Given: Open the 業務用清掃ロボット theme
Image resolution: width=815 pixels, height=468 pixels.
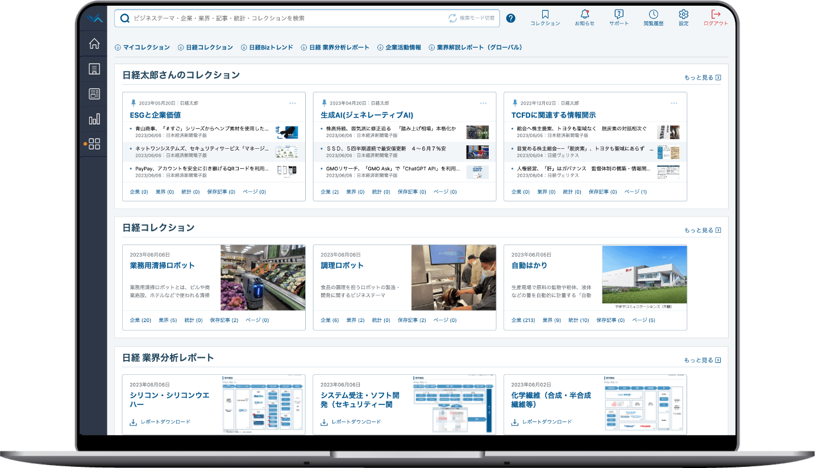Looking at the screenshot, I should (162, 265).
